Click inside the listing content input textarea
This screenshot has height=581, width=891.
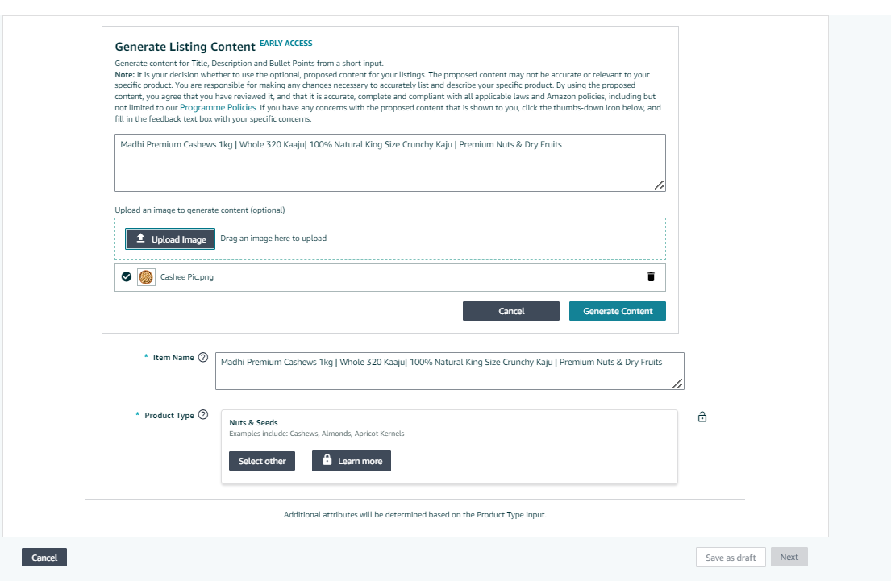pyautogui.click(x=389, y=163)
